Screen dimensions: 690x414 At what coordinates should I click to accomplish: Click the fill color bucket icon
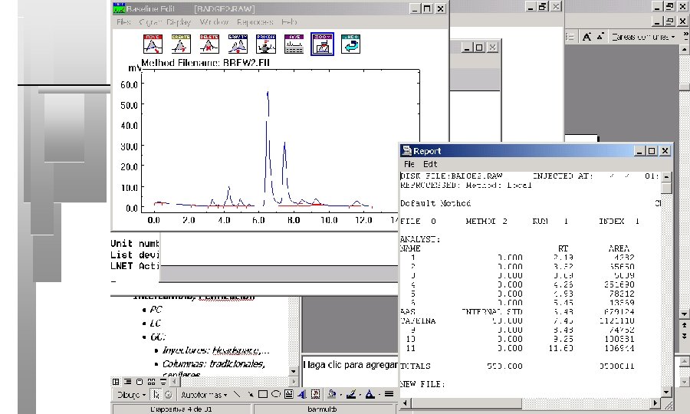331,394
